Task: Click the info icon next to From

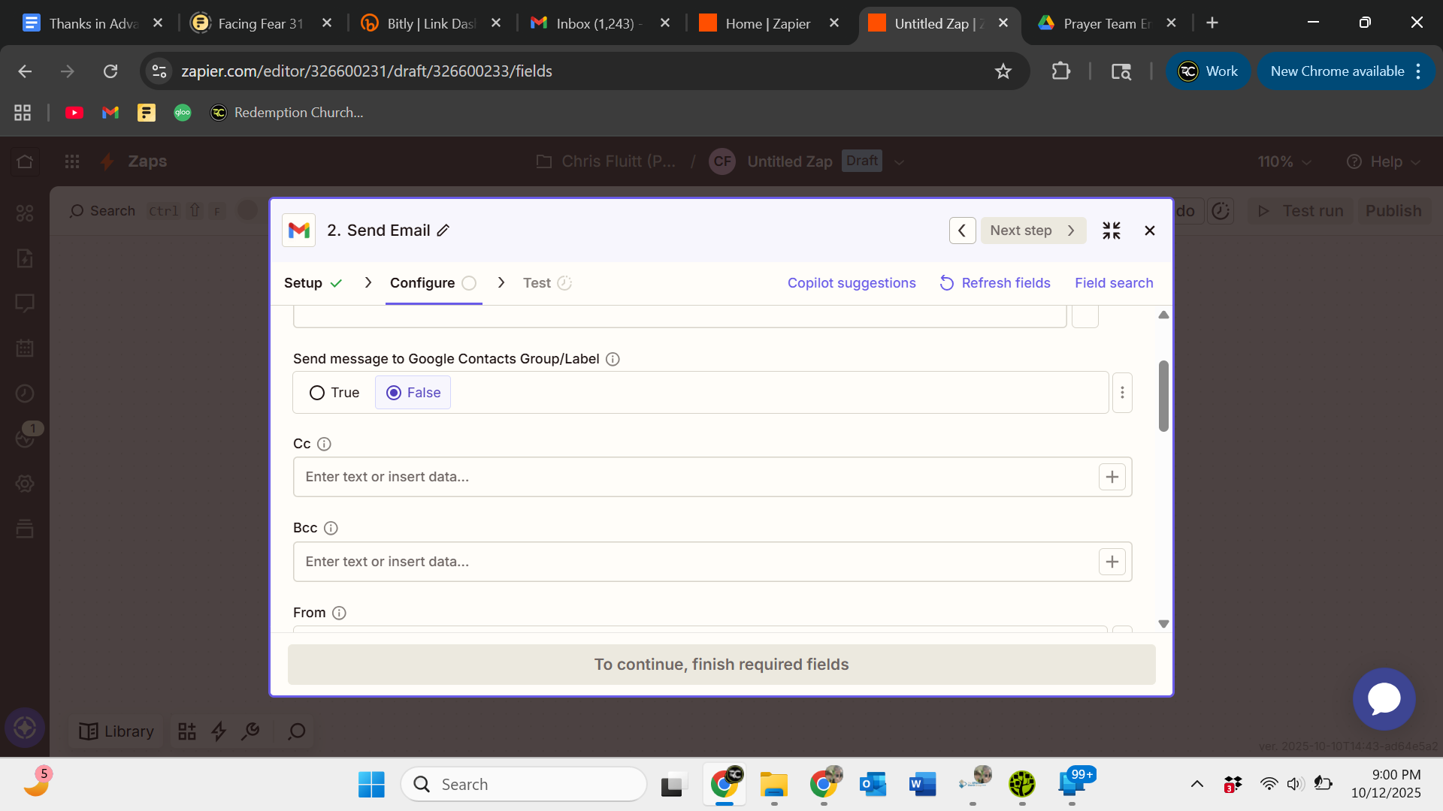Action: (339, 613)
